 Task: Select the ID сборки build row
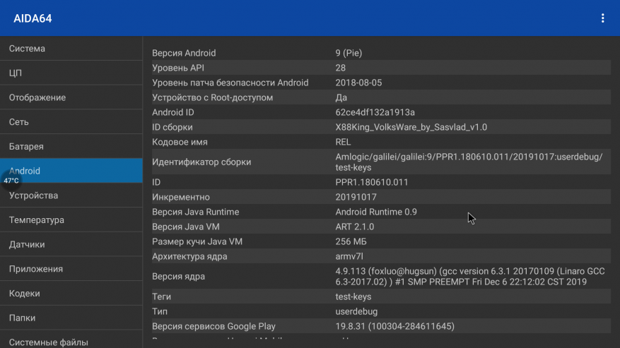[x=380, y=127]
